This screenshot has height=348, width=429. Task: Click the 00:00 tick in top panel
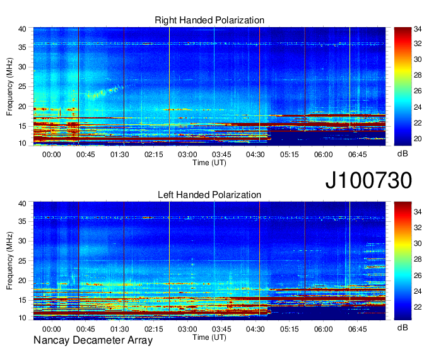(52, 154)
